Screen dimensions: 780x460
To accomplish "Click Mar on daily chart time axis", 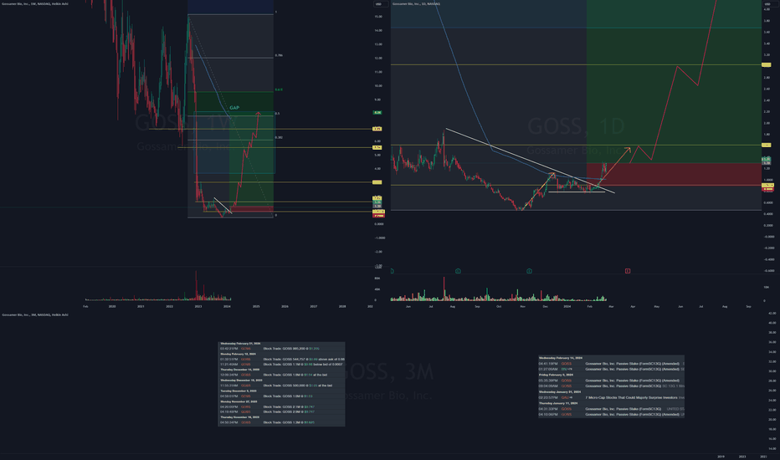I will [612, 306].
